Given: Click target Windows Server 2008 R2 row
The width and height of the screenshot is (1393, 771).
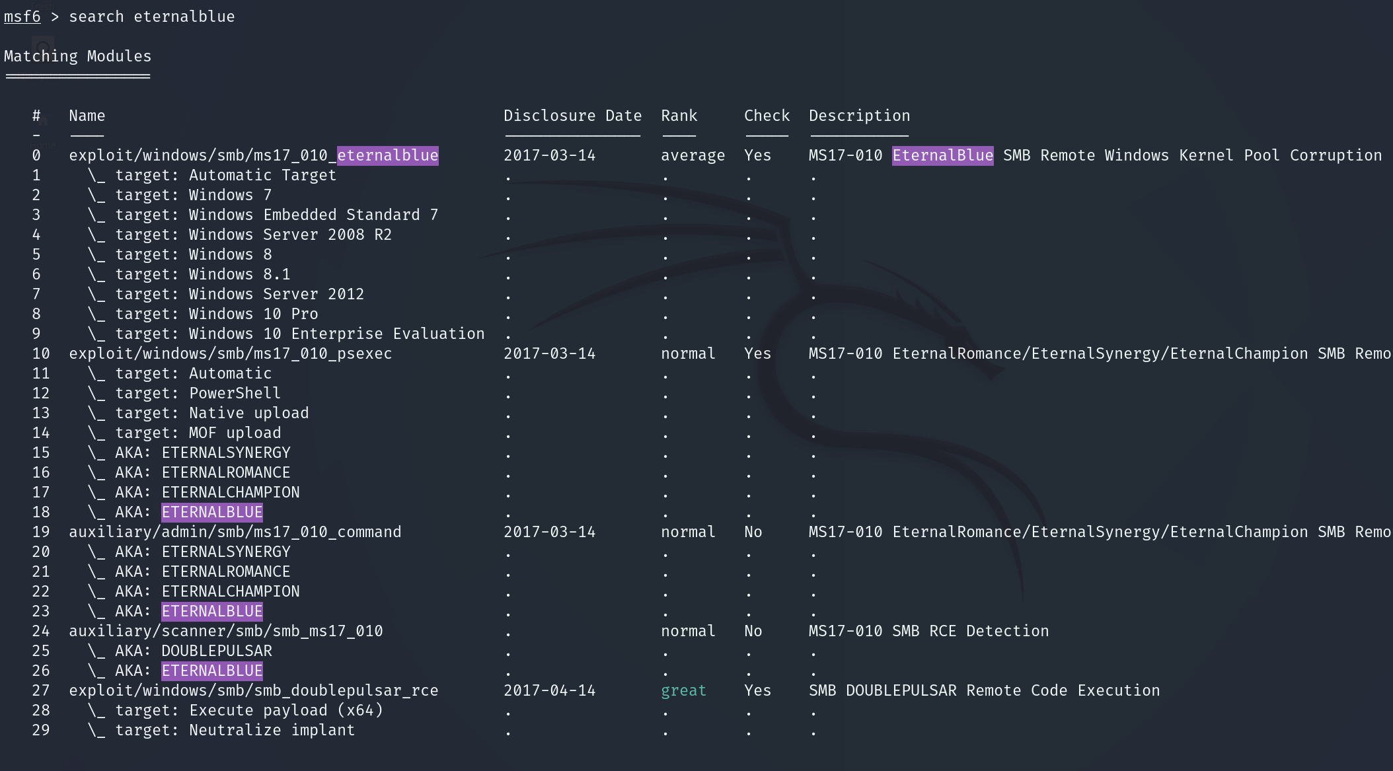Looking at the screenshot, I should (x=253, y=235).
